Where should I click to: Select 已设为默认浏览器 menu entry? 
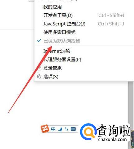pos(84,41)
